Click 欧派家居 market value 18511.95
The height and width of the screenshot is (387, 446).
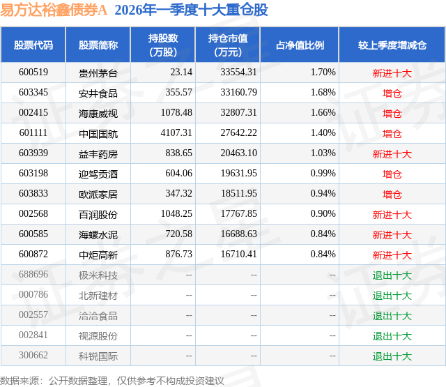point(239,194)
